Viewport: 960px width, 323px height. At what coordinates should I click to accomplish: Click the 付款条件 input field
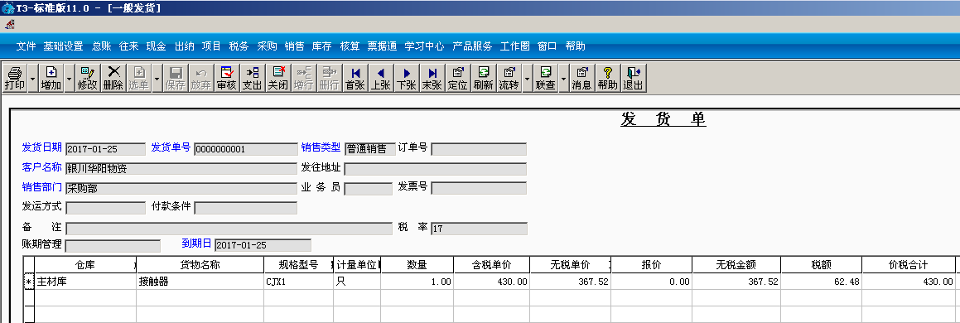pyautogui.click(x=245, y=208)
